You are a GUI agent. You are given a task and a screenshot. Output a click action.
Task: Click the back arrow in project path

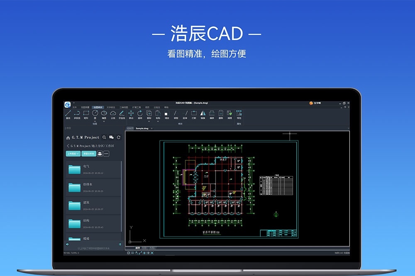68,146
